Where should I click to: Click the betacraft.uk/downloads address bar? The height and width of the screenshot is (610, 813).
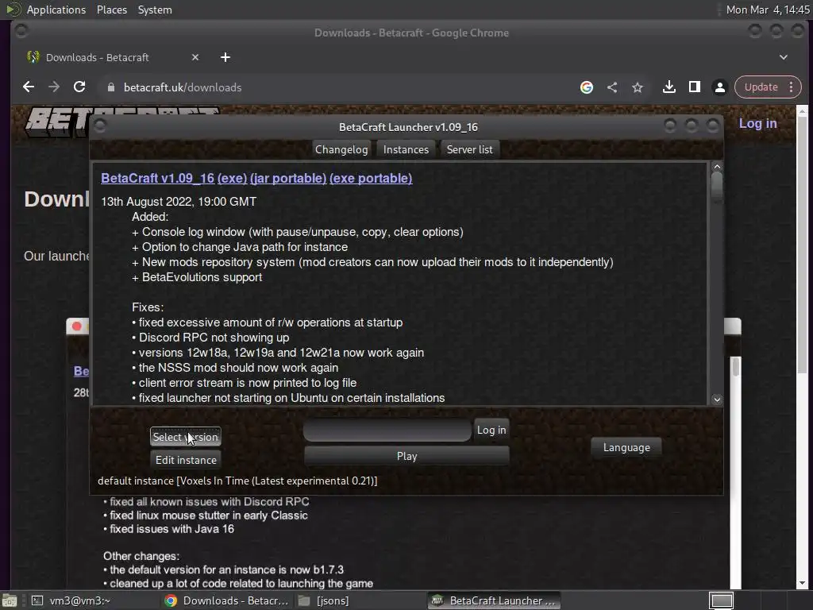tap(183, 87)
